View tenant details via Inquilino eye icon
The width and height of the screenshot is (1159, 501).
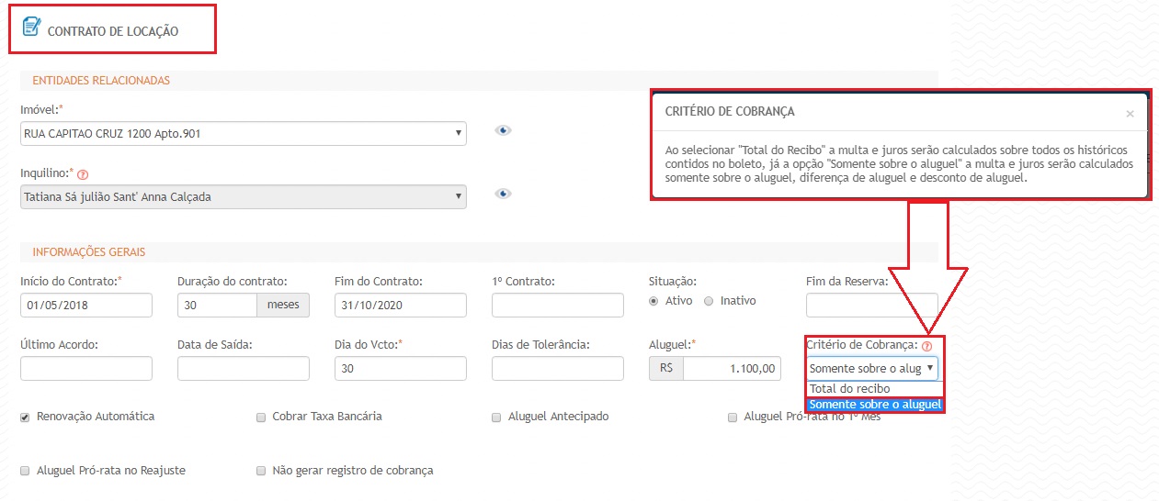point(502,194)
